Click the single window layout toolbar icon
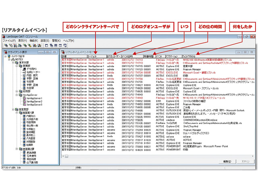The height and width of the screenshot is (193, 258). pos(47,45)
